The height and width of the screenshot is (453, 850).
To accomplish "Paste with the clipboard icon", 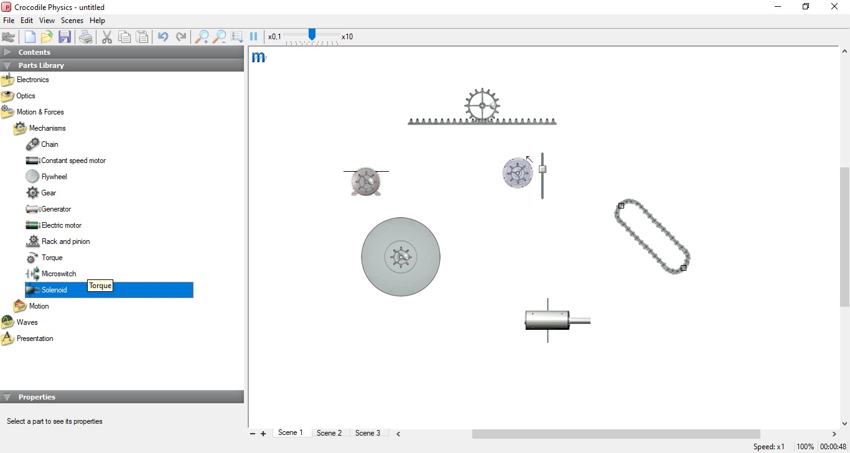I will point(142,37).
